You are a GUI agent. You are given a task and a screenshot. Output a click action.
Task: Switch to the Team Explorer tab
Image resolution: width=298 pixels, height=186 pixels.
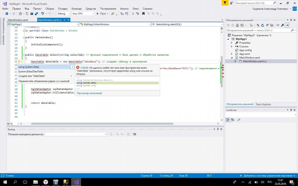(263, 104)
